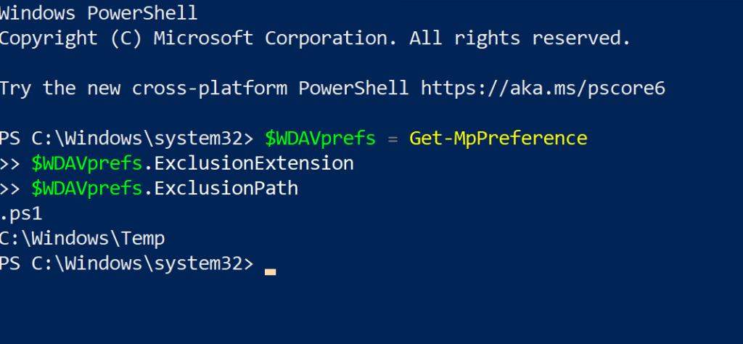Click the C:\Windows\Temp output path
The image size is (743, 344).
click(82, 238)
